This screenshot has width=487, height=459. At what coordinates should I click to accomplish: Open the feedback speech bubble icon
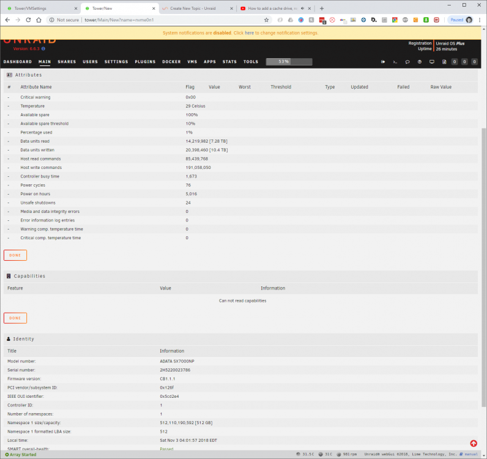coord(407,62)
